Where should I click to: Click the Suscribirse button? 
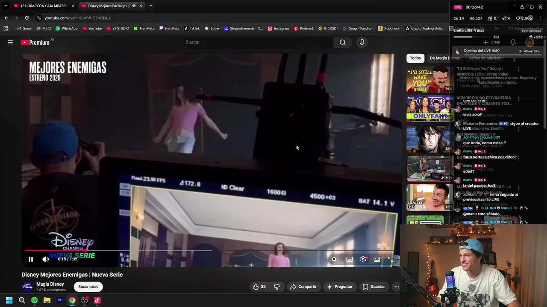pos(88,287)
